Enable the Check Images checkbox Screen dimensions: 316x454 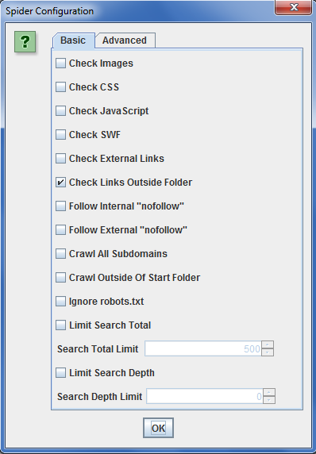pyautogui.click(x=60, y=63)
